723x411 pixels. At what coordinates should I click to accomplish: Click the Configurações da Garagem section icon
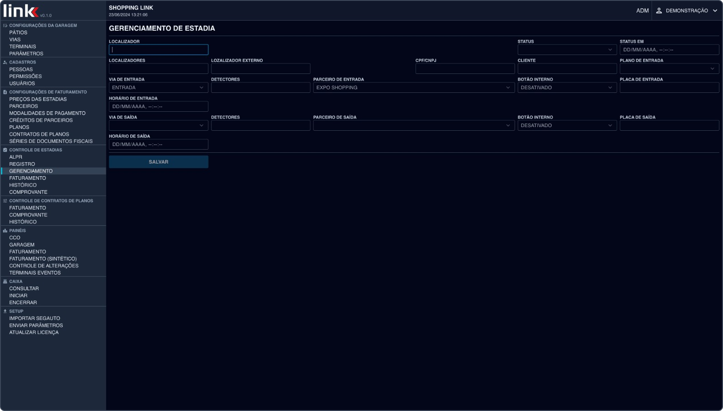5,26
